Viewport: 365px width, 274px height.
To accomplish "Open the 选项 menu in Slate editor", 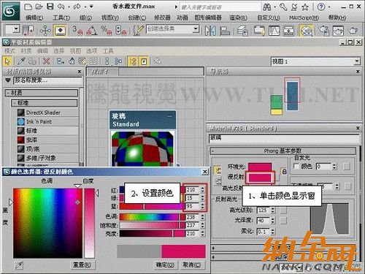I will click(x=92, y=51).
